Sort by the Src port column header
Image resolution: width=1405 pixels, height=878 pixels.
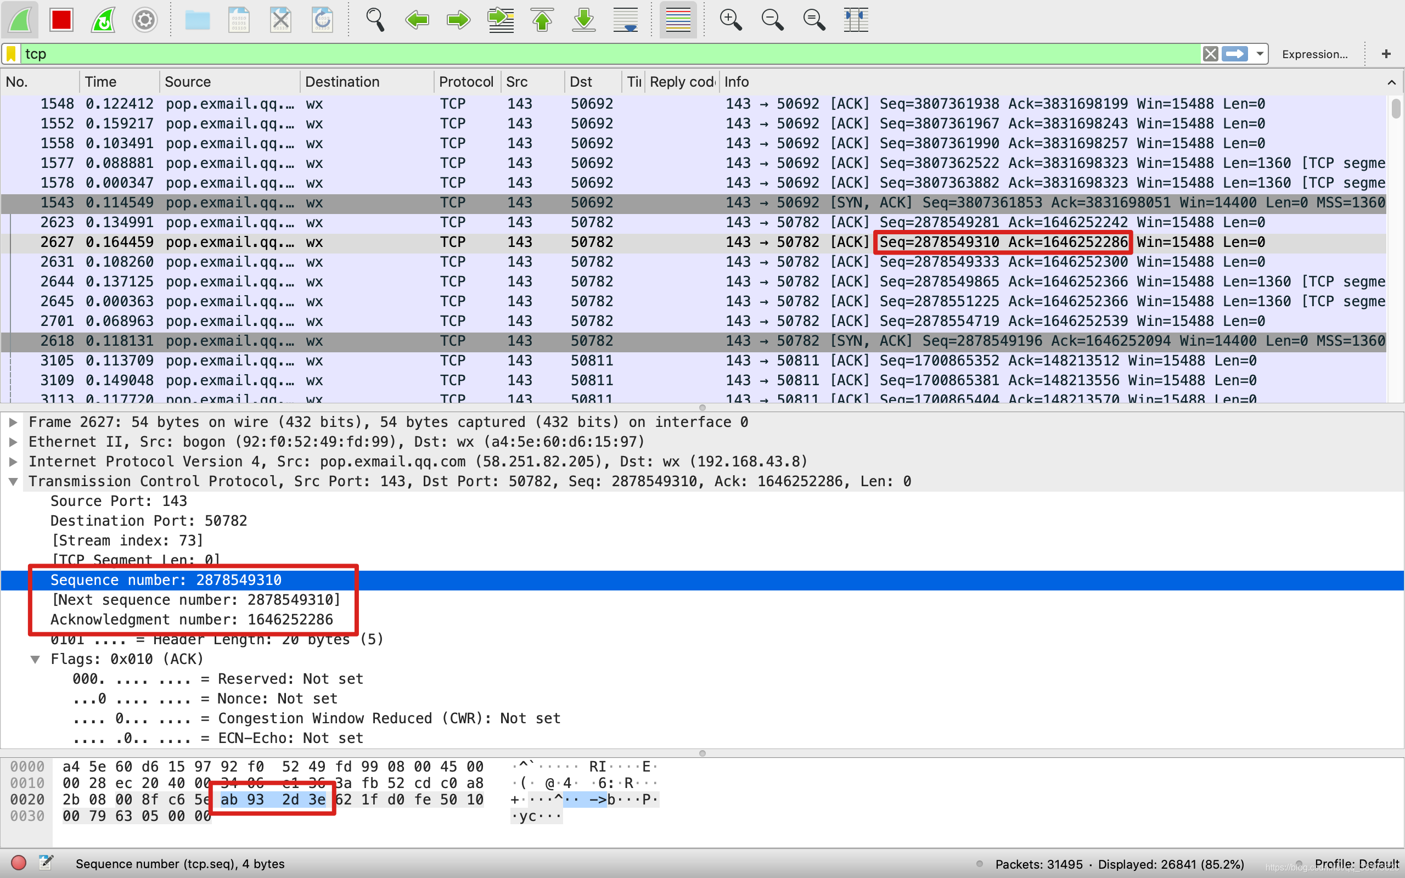tap(532, 82)
